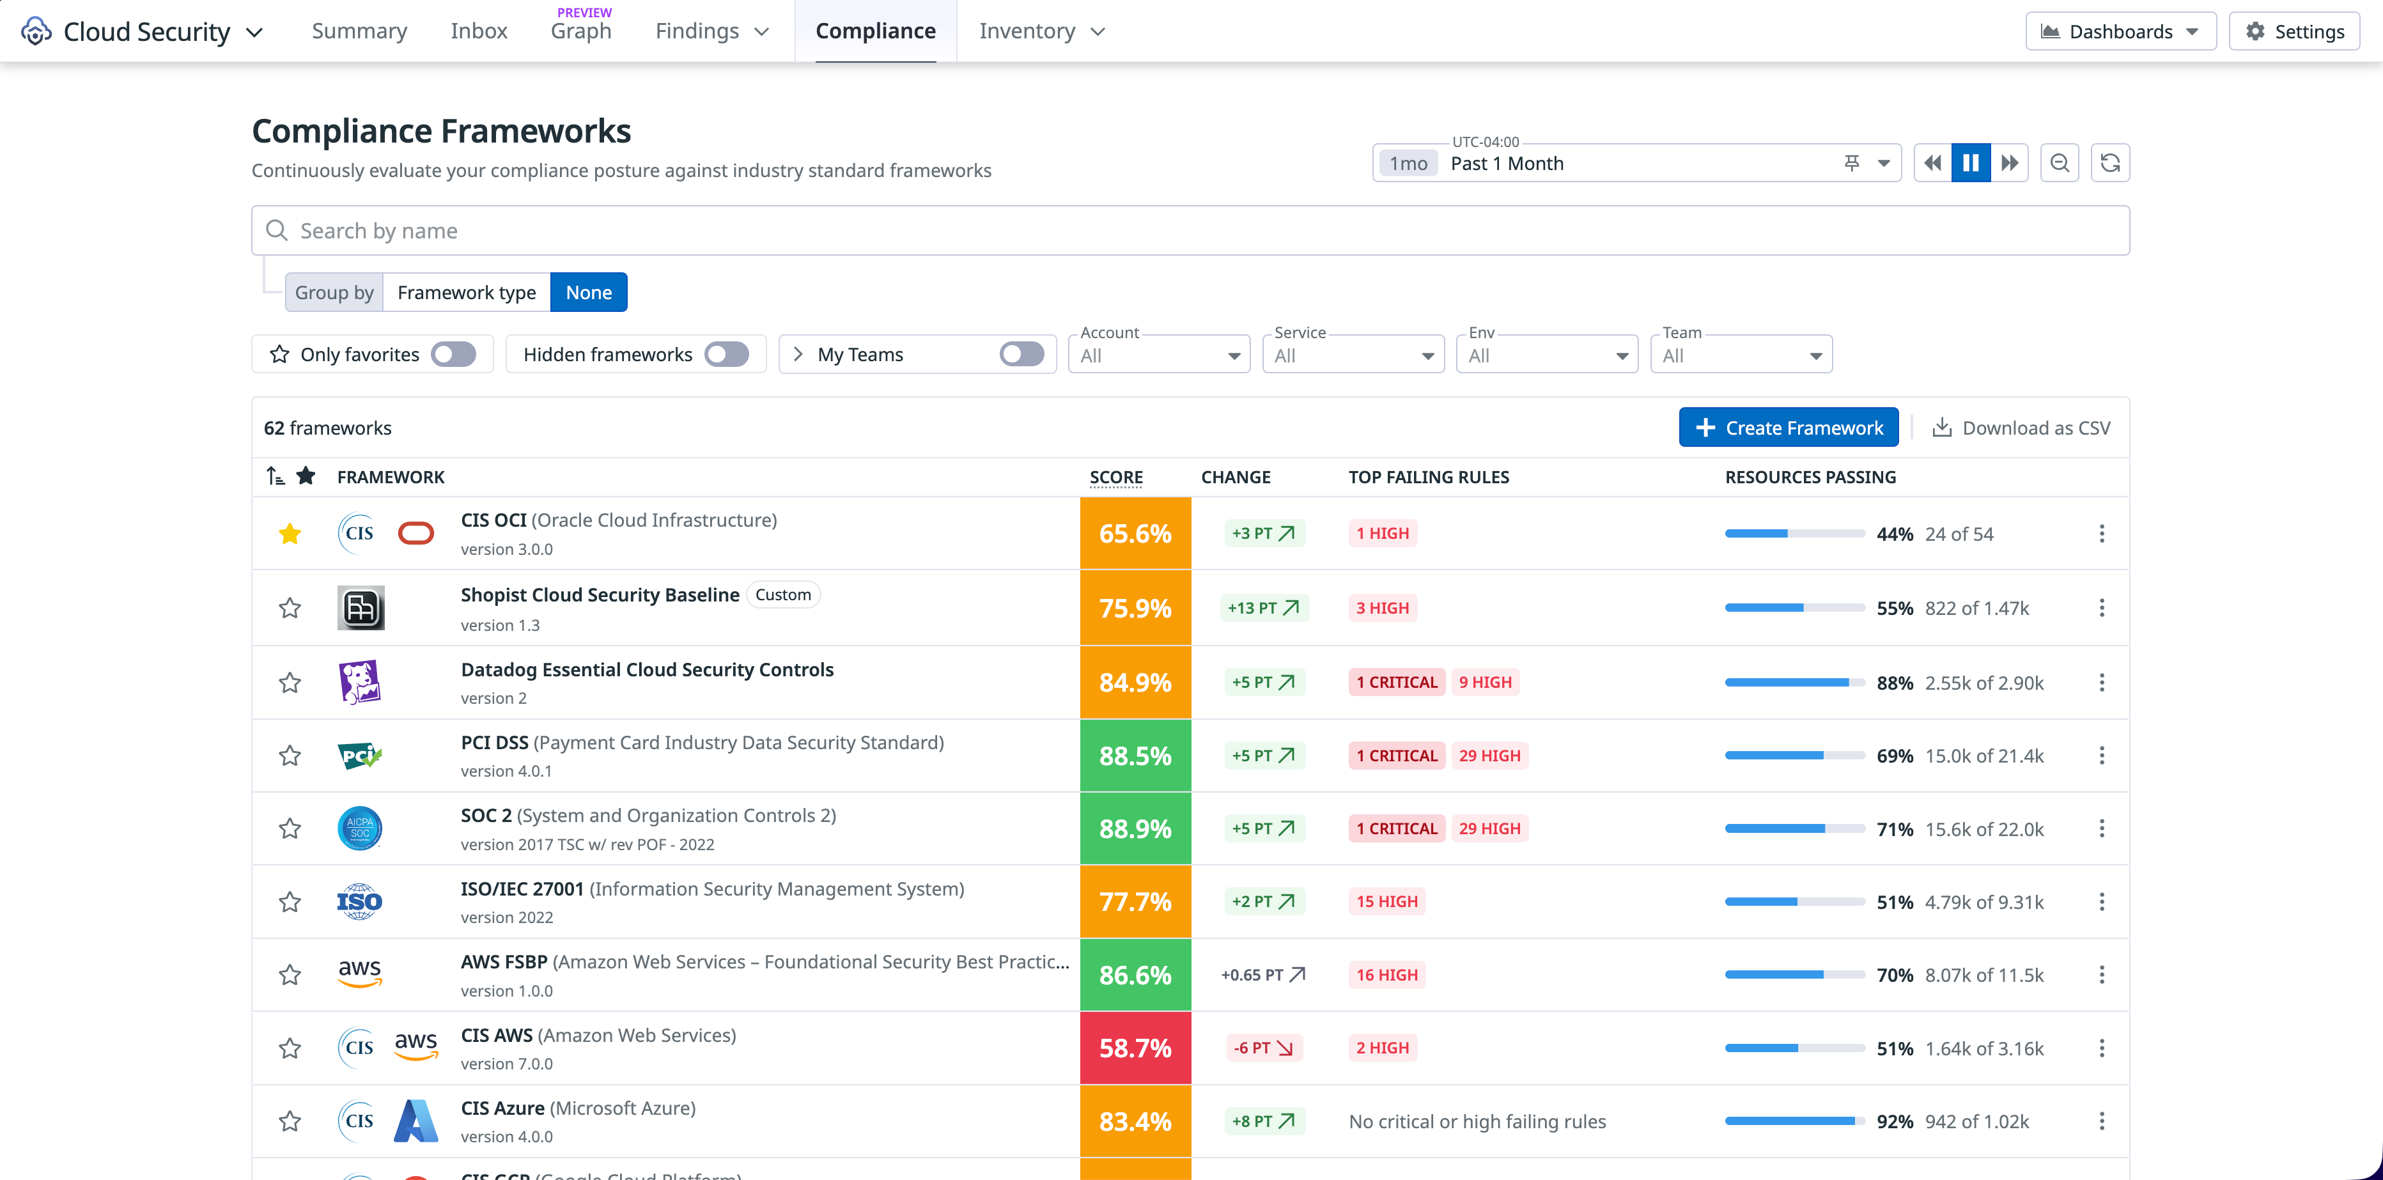Image resolution: width=2383 pixels, height=1180 pixels.
Task: Open the Env filter dropdown
Action: [1547, 354]
